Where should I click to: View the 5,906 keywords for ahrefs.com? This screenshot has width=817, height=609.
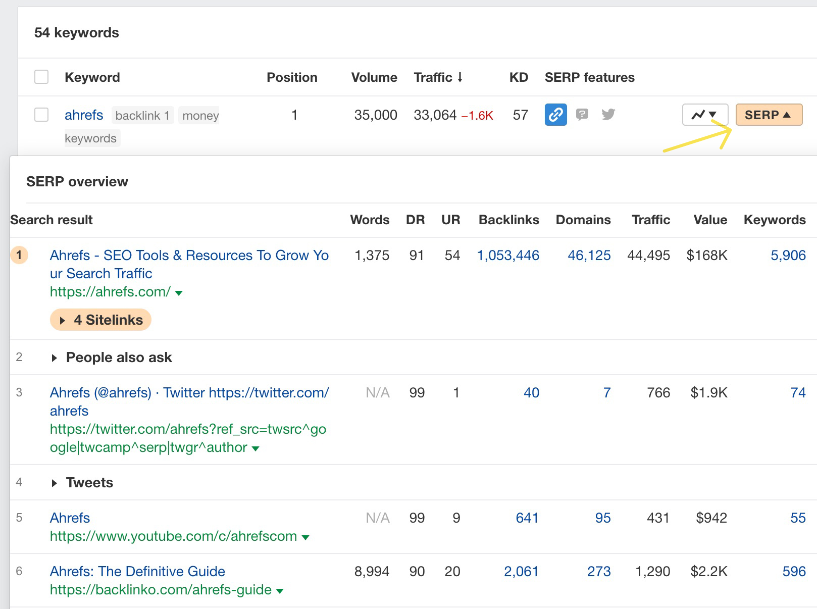click(790, 256)
